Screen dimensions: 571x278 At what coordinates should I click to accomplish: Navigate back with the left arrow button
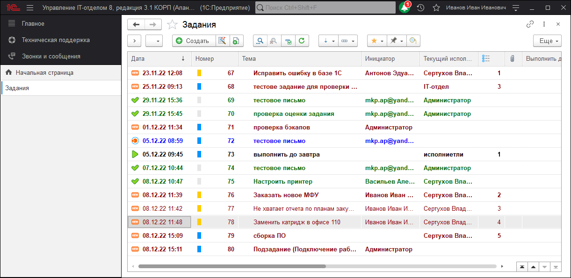point(136,25)
